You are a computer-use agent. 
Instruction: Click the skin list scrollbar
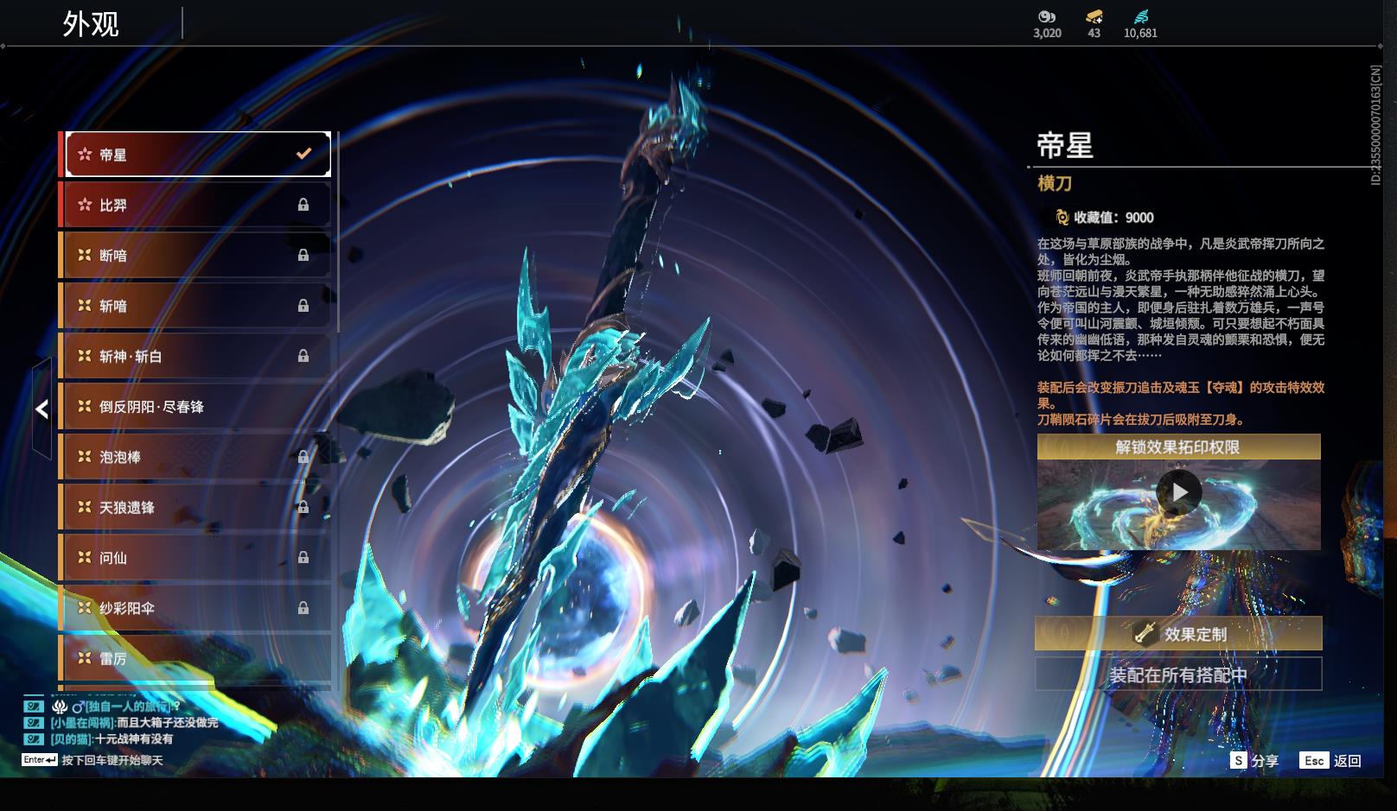[x=337, y=231]
